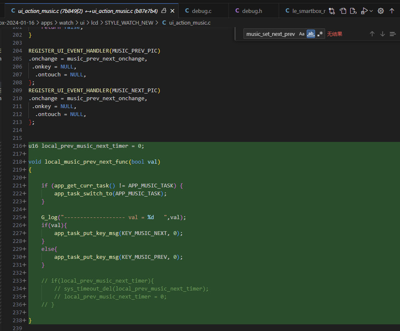The height and width of the screenshot is (331, 400).
Task: Click the open file icon in editor toolbar
Action: pos(343,11)
